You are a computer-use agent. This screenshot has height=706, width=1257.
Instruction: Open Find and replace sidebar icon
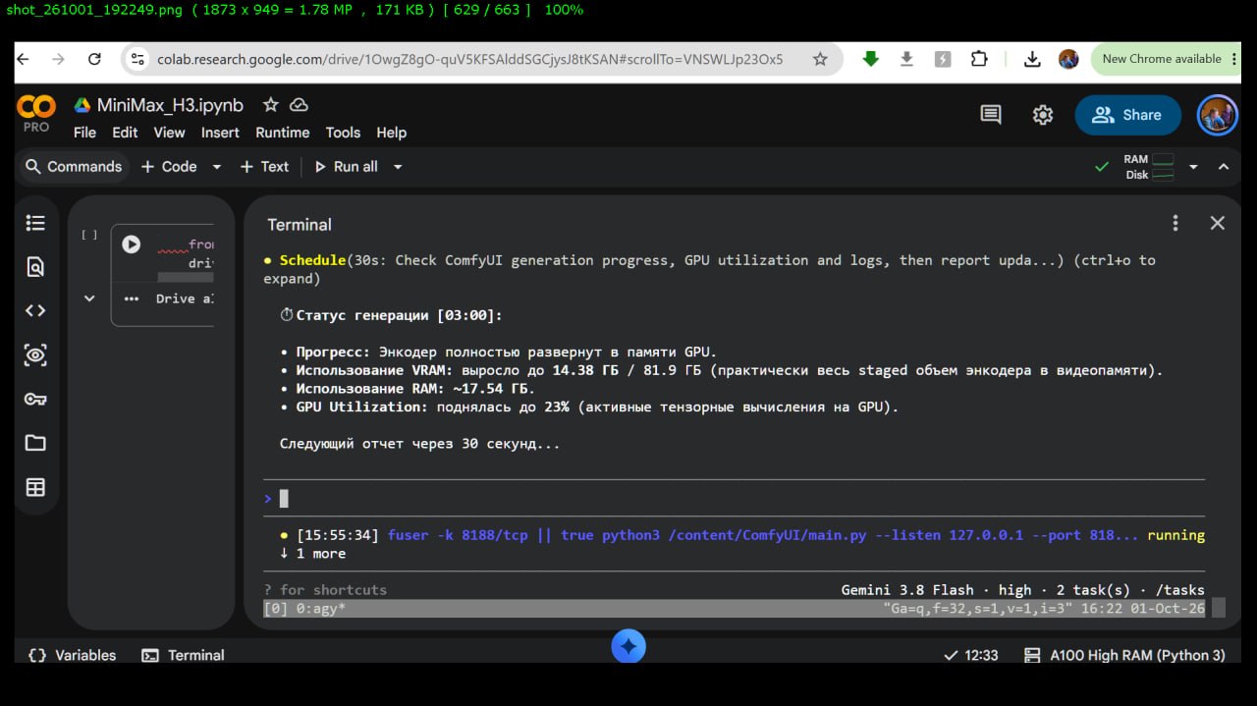point(35,267)
